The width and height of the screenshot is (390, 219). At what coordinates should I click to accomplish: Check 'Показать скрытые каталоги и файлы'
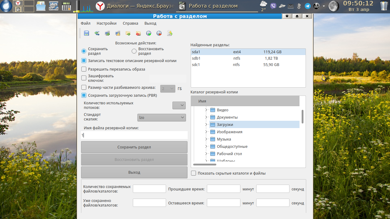click(x=193, y=173)
